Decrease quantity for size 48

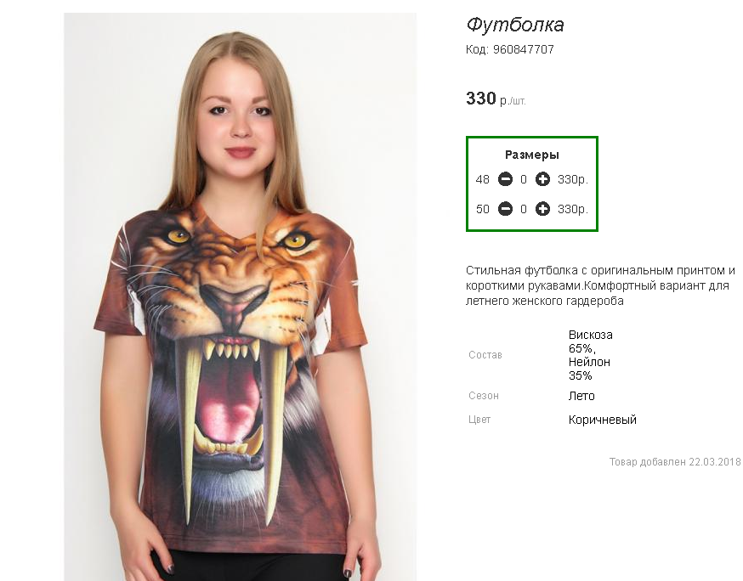[x=505, y=179]
